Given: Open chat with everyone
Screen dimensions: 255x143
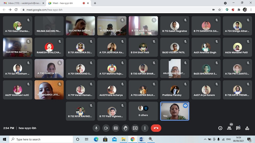Looking at the screenshot, I should point(238,128).
